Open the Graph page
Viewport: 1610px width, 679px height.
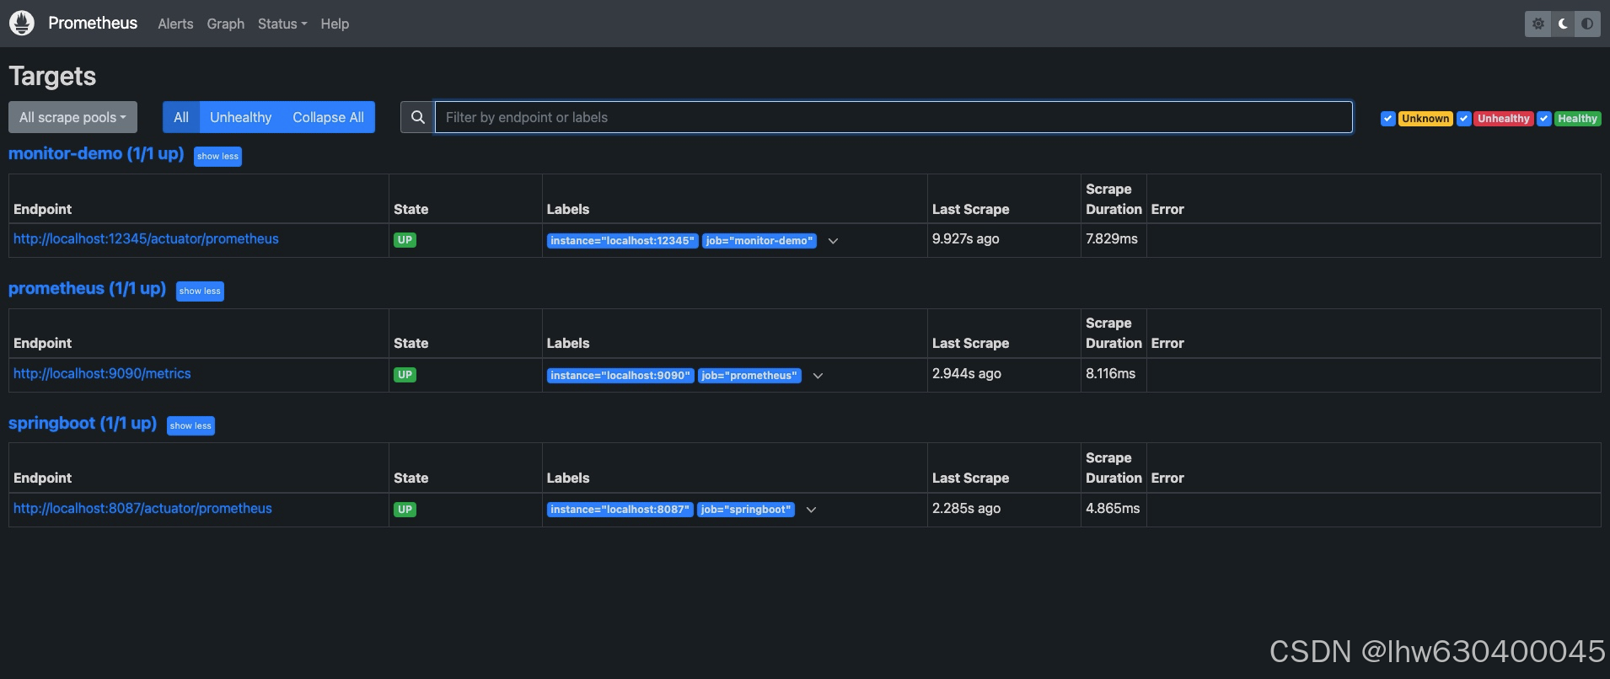click(225, 24)
